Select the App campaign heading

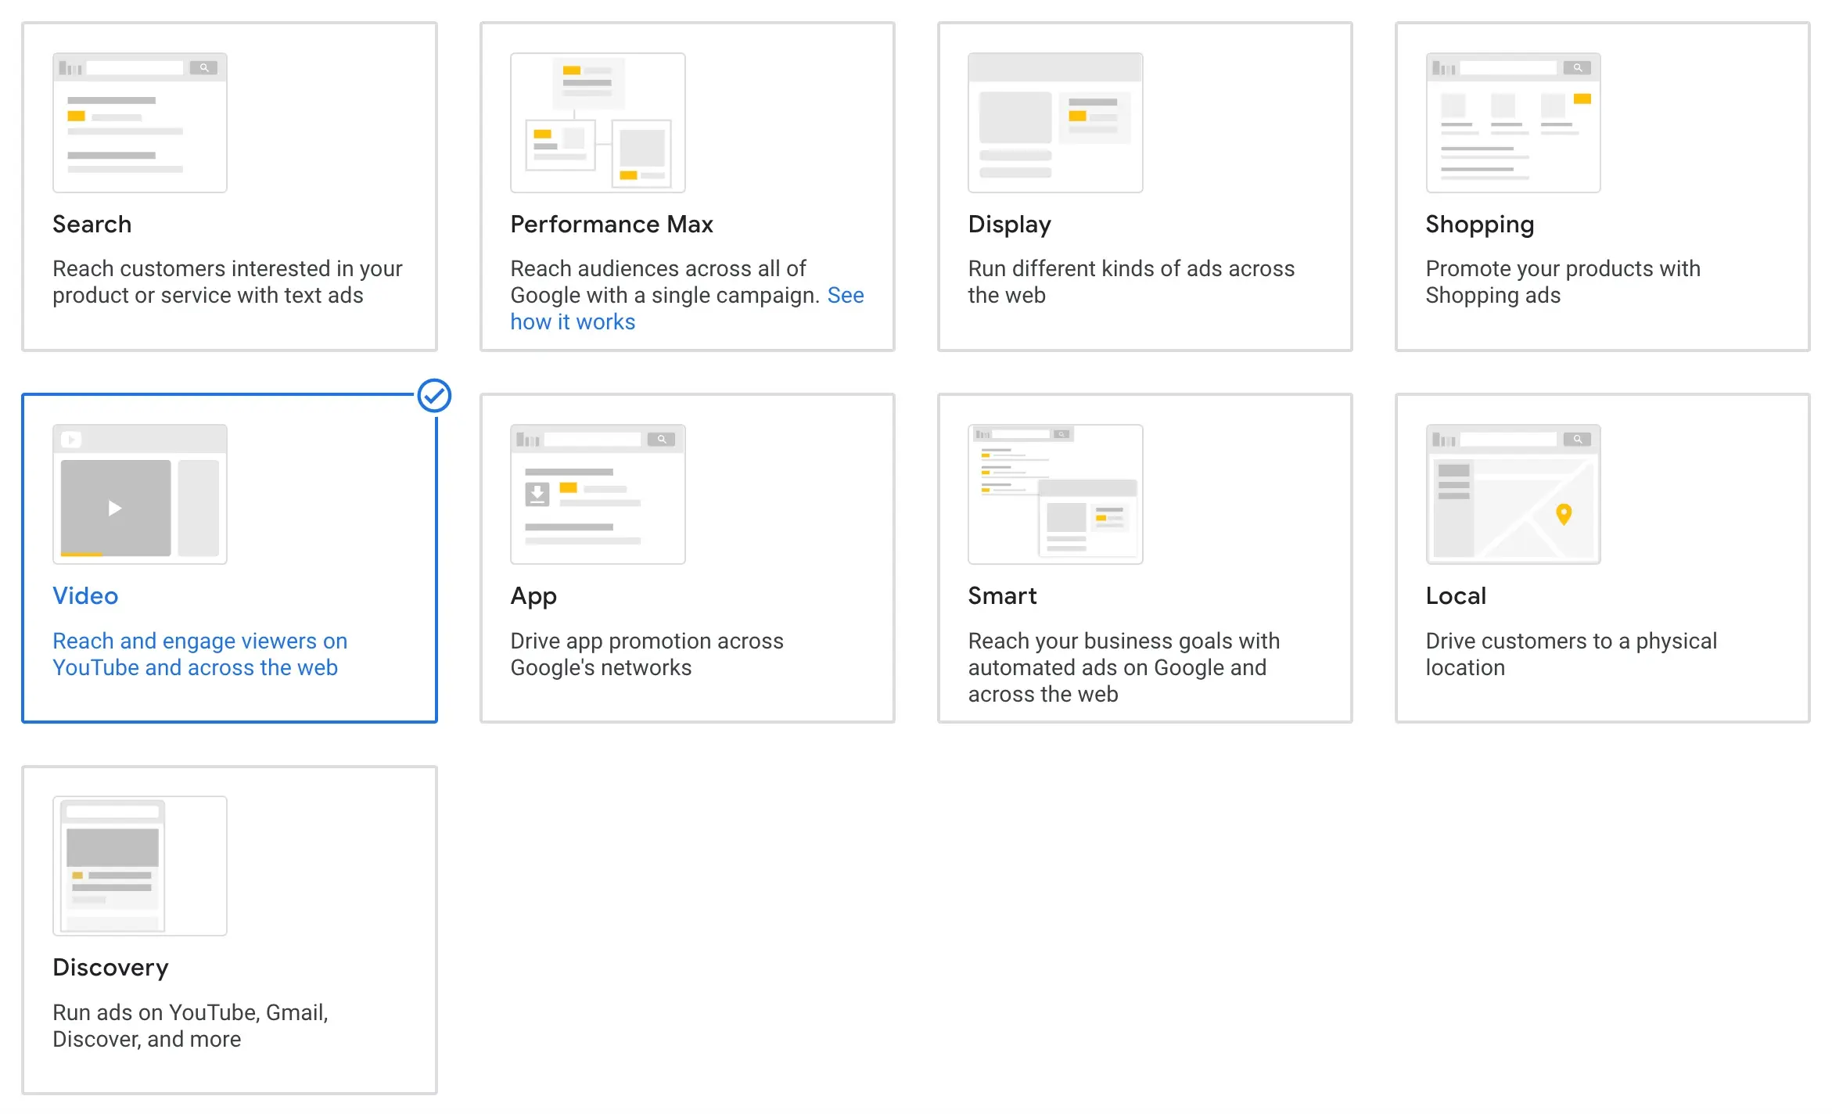click(x=533, y=596)
